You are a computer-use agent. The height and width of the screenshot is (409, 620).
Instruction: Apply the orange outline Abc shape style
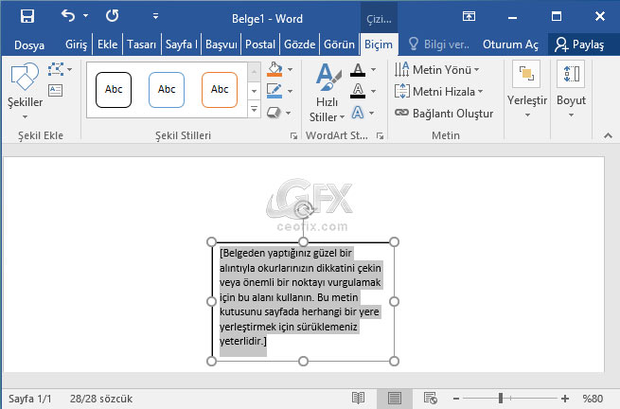tap(220, 90)
